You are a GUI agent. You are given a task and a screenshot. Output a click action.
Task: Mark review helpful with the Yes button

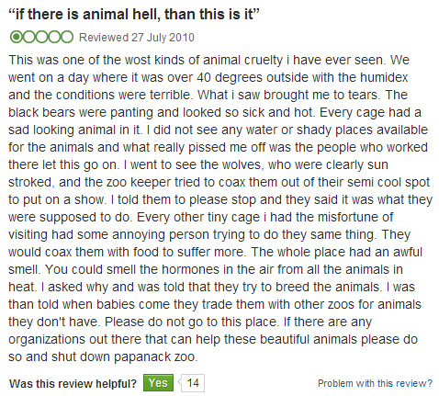pyautogui.click(x=158, y=383)
